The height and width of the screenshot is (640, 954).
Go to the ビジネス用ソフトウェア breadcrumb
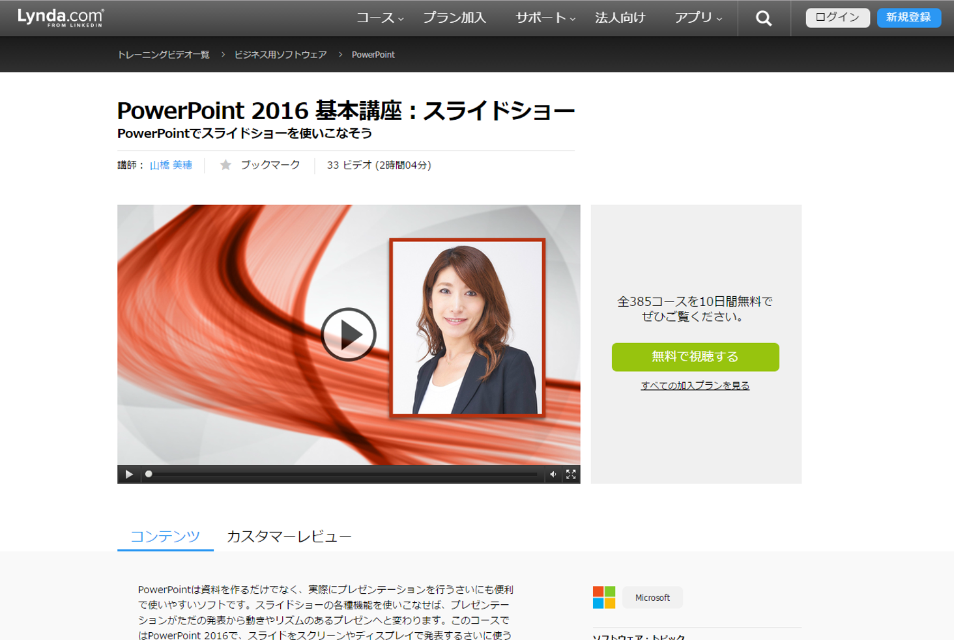[280, 55]
